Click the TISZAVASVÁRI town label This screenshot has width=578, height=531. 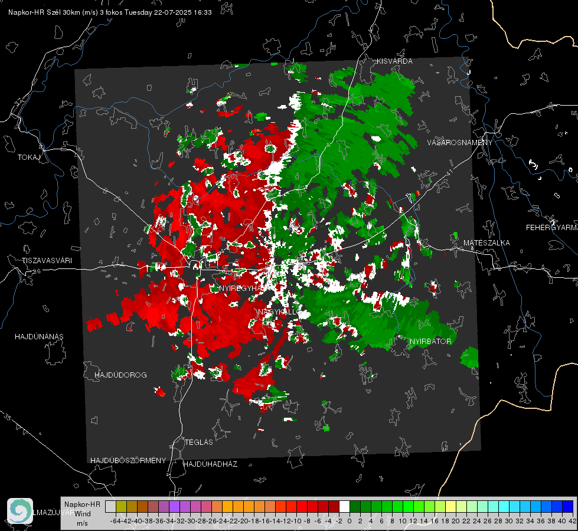47,261
